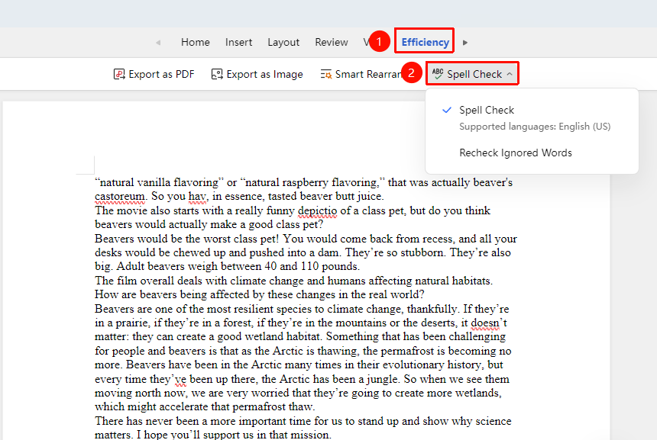The image size is (657, 440).
Task: Go to the Layout tab
Action: click(283, 42)
